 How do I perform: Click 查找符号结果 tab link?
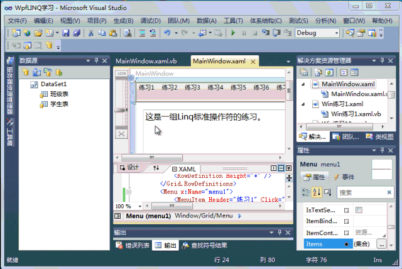[x=204, y=245]
